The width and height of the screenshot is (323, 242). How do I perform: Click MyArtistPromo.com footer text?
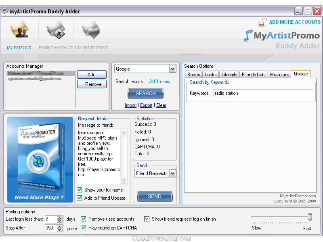point(298,196)
